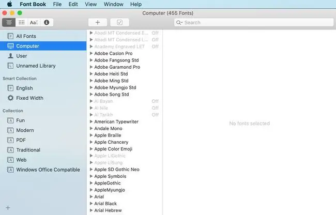
Task: Switch to the list view icon
Action: coord(9,23)
